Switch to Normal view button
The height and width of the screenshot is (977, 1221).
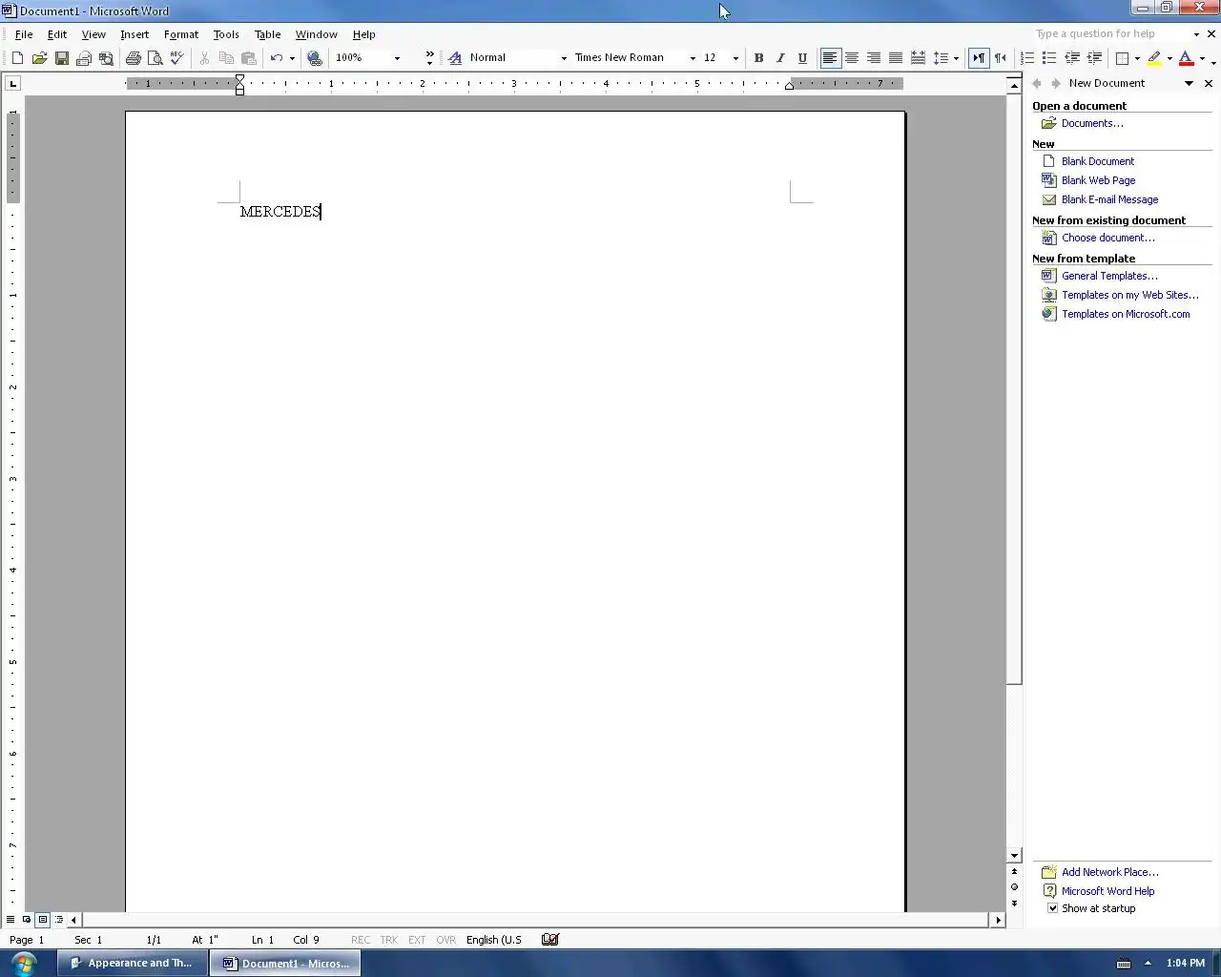pyautogui.click(x=10, y=920)
